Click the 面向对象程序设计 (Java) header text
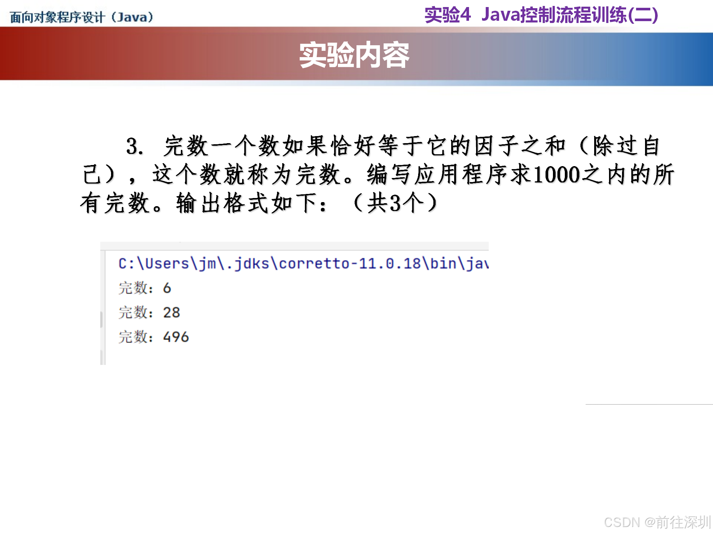Viewport: 713px width, 534px height. pos(81,17)
